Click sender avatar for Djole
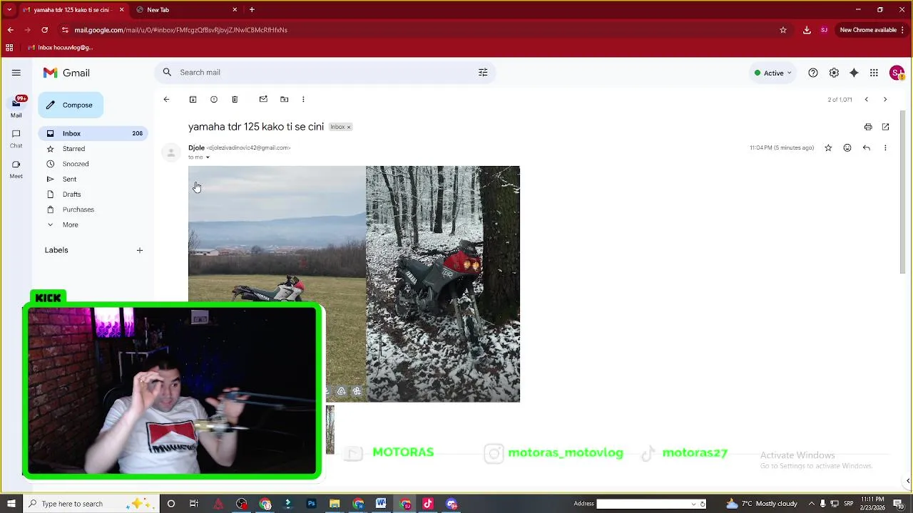Viewport: 913px width, 513px height. (170, 152)
